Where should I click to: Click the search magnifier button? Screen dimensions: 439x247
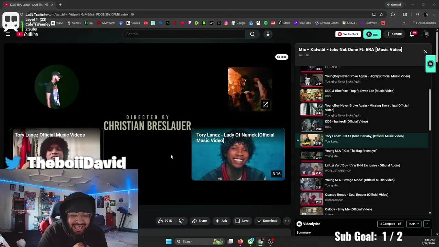click(x=252, y=34)
